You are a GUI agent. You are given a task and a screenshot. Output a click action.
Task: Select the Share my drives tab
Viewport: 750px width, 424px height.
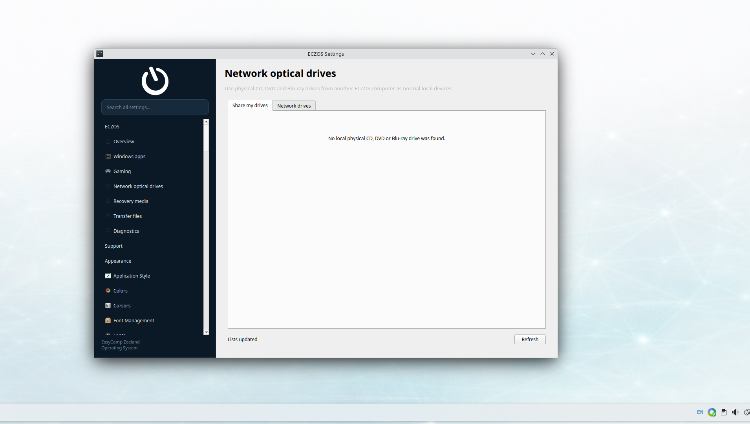coord(250,106)
